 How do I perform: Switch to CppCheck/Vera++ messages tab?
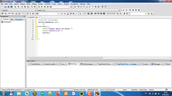coord(127,64)
